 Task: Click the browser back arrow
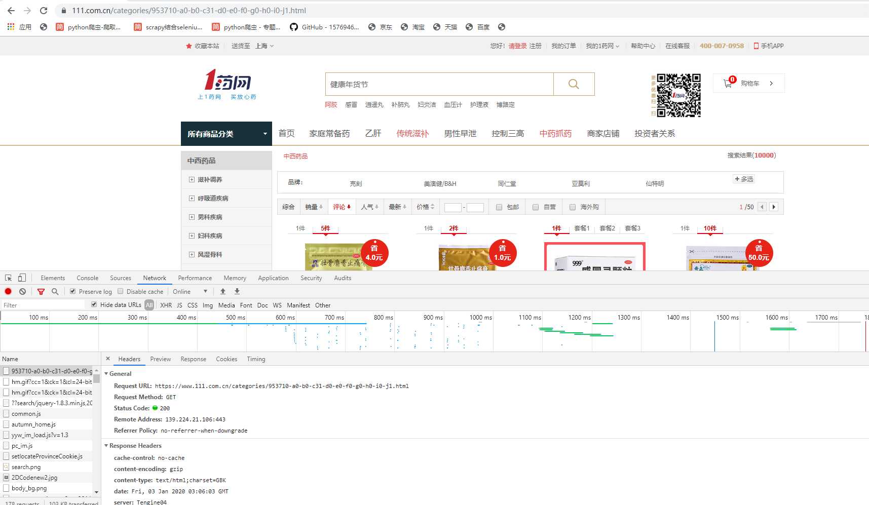11,10
